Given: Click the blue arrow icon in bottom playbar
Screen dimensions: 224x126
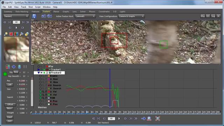Looking at the screenshot, I should tap(143, 118).
